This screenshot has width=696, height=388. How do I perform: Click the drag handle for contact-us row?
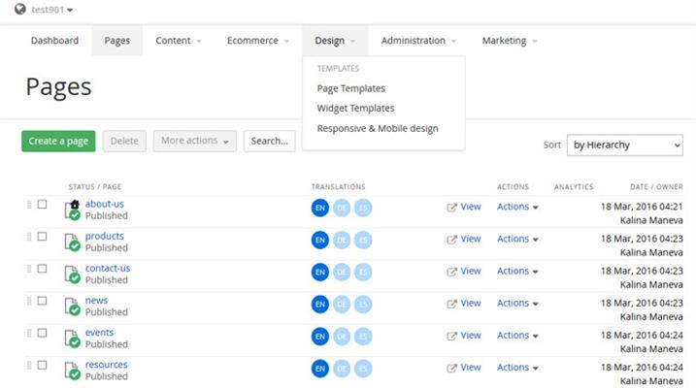click(29, 269)
